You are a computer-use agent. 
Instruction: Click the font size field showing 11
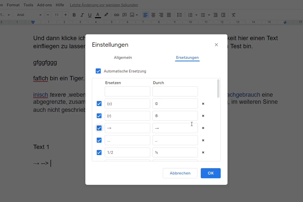(57, 15)
